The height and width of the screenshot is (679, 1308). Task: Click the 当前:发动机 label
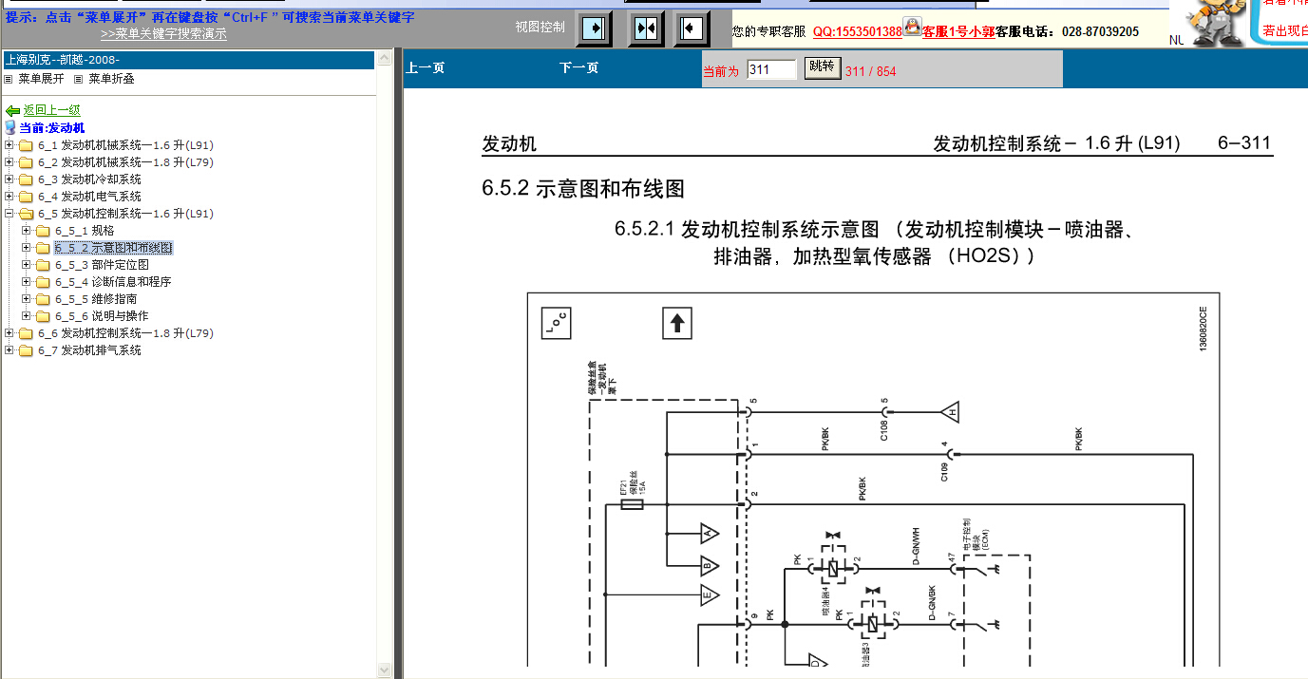(x=52, y=127)
